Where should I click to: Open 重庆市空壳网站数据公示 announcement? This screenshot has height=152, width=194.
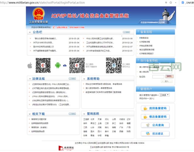43,47
